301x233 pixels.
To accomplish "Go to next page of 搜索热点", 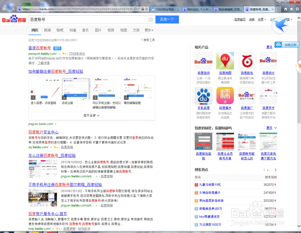I will click(x=276, y=170).
